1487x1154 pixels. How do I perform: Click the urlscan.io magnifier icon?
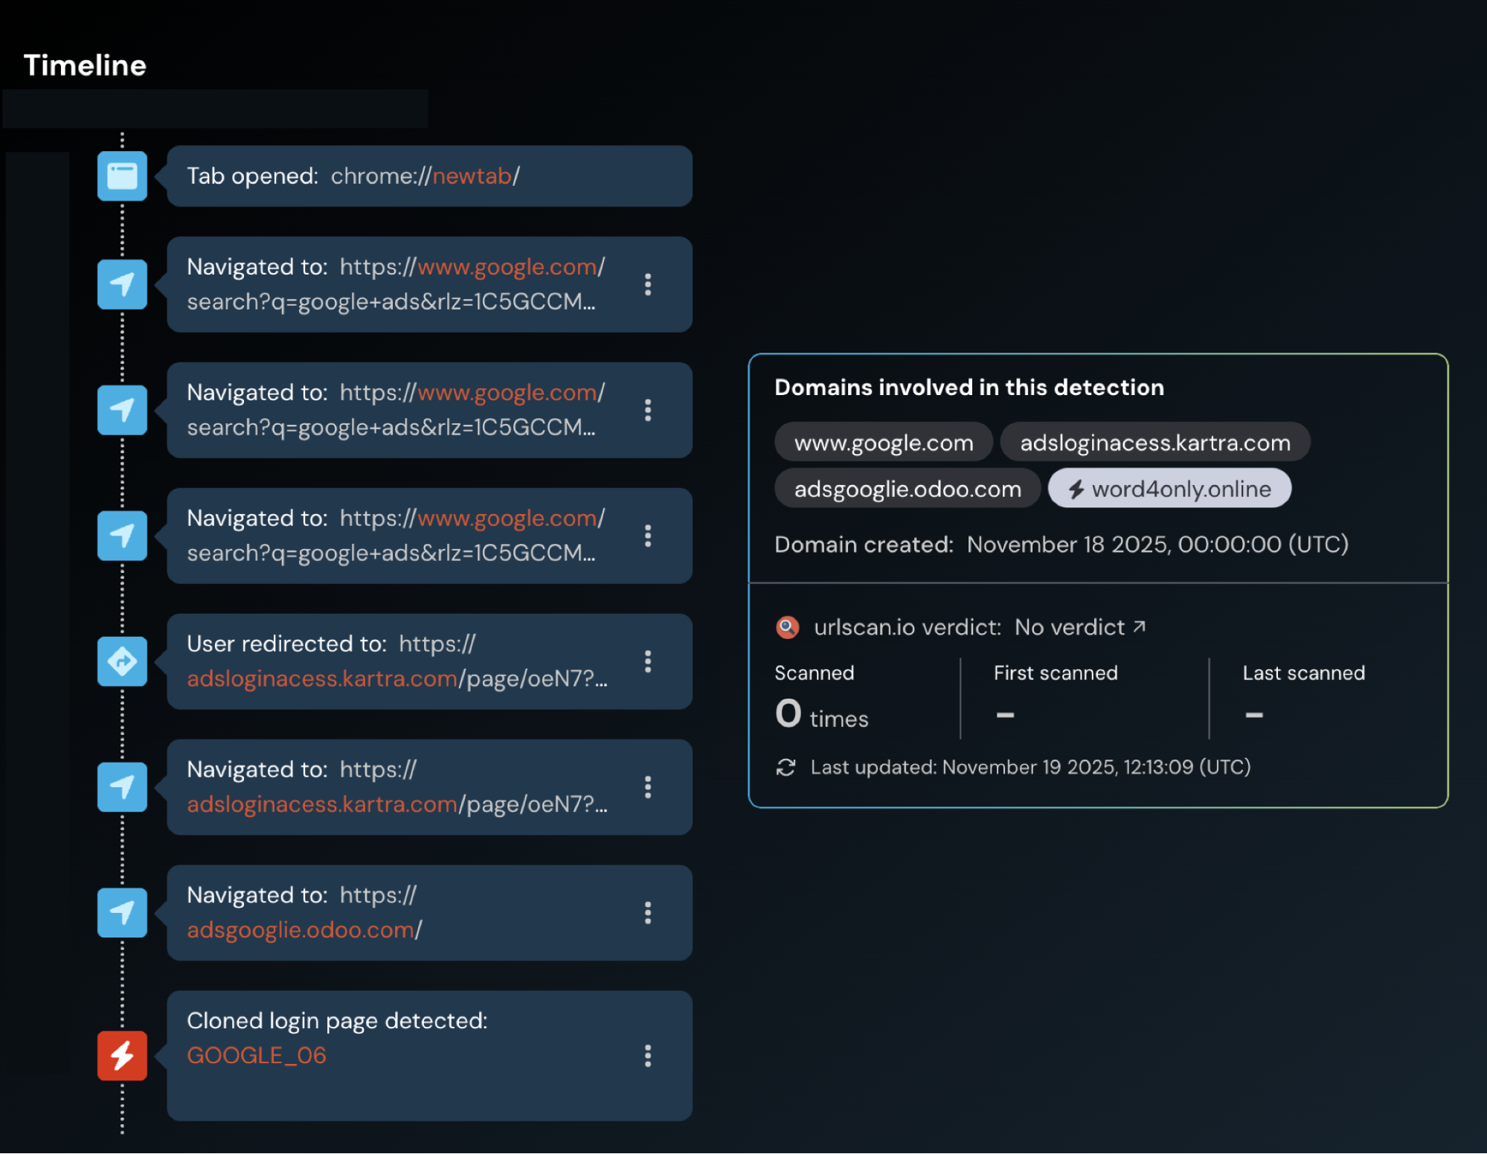(x=786, y=626)
